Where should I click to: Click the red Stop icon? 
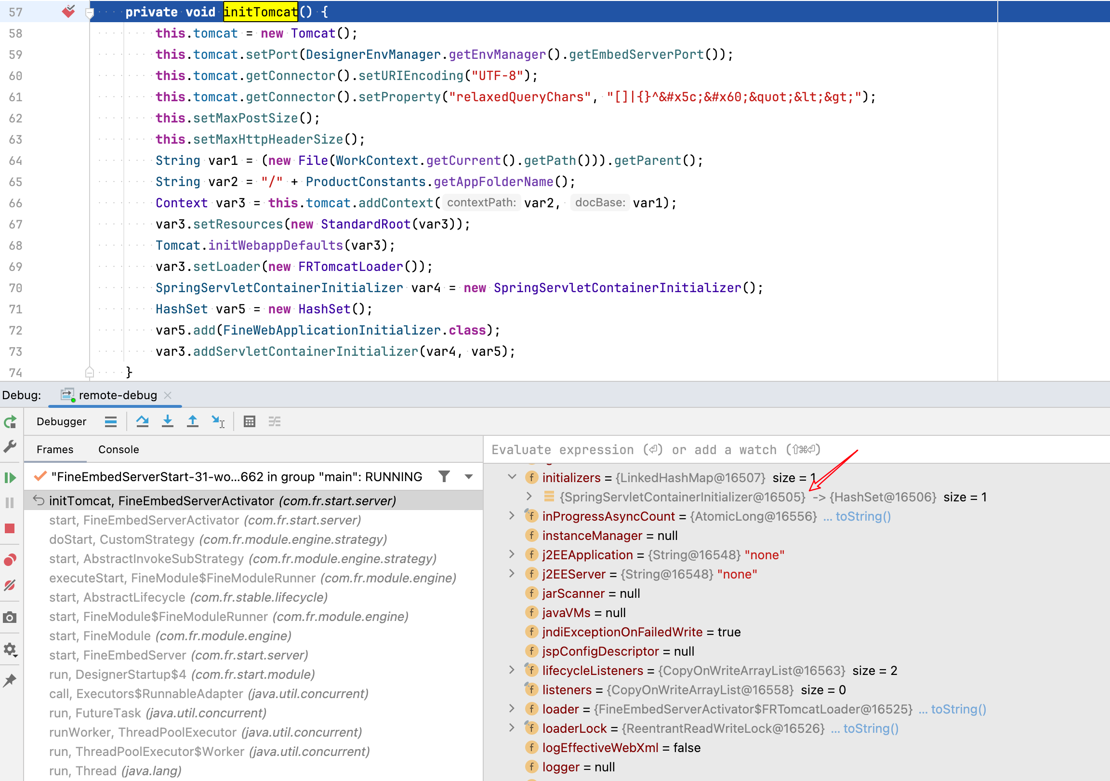(x=10, y=528)
